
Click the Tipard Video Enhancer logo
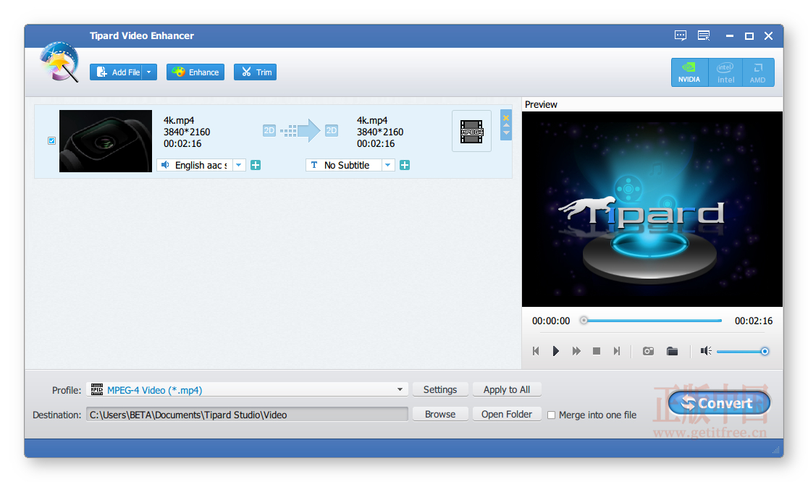(x=60, y=62)
